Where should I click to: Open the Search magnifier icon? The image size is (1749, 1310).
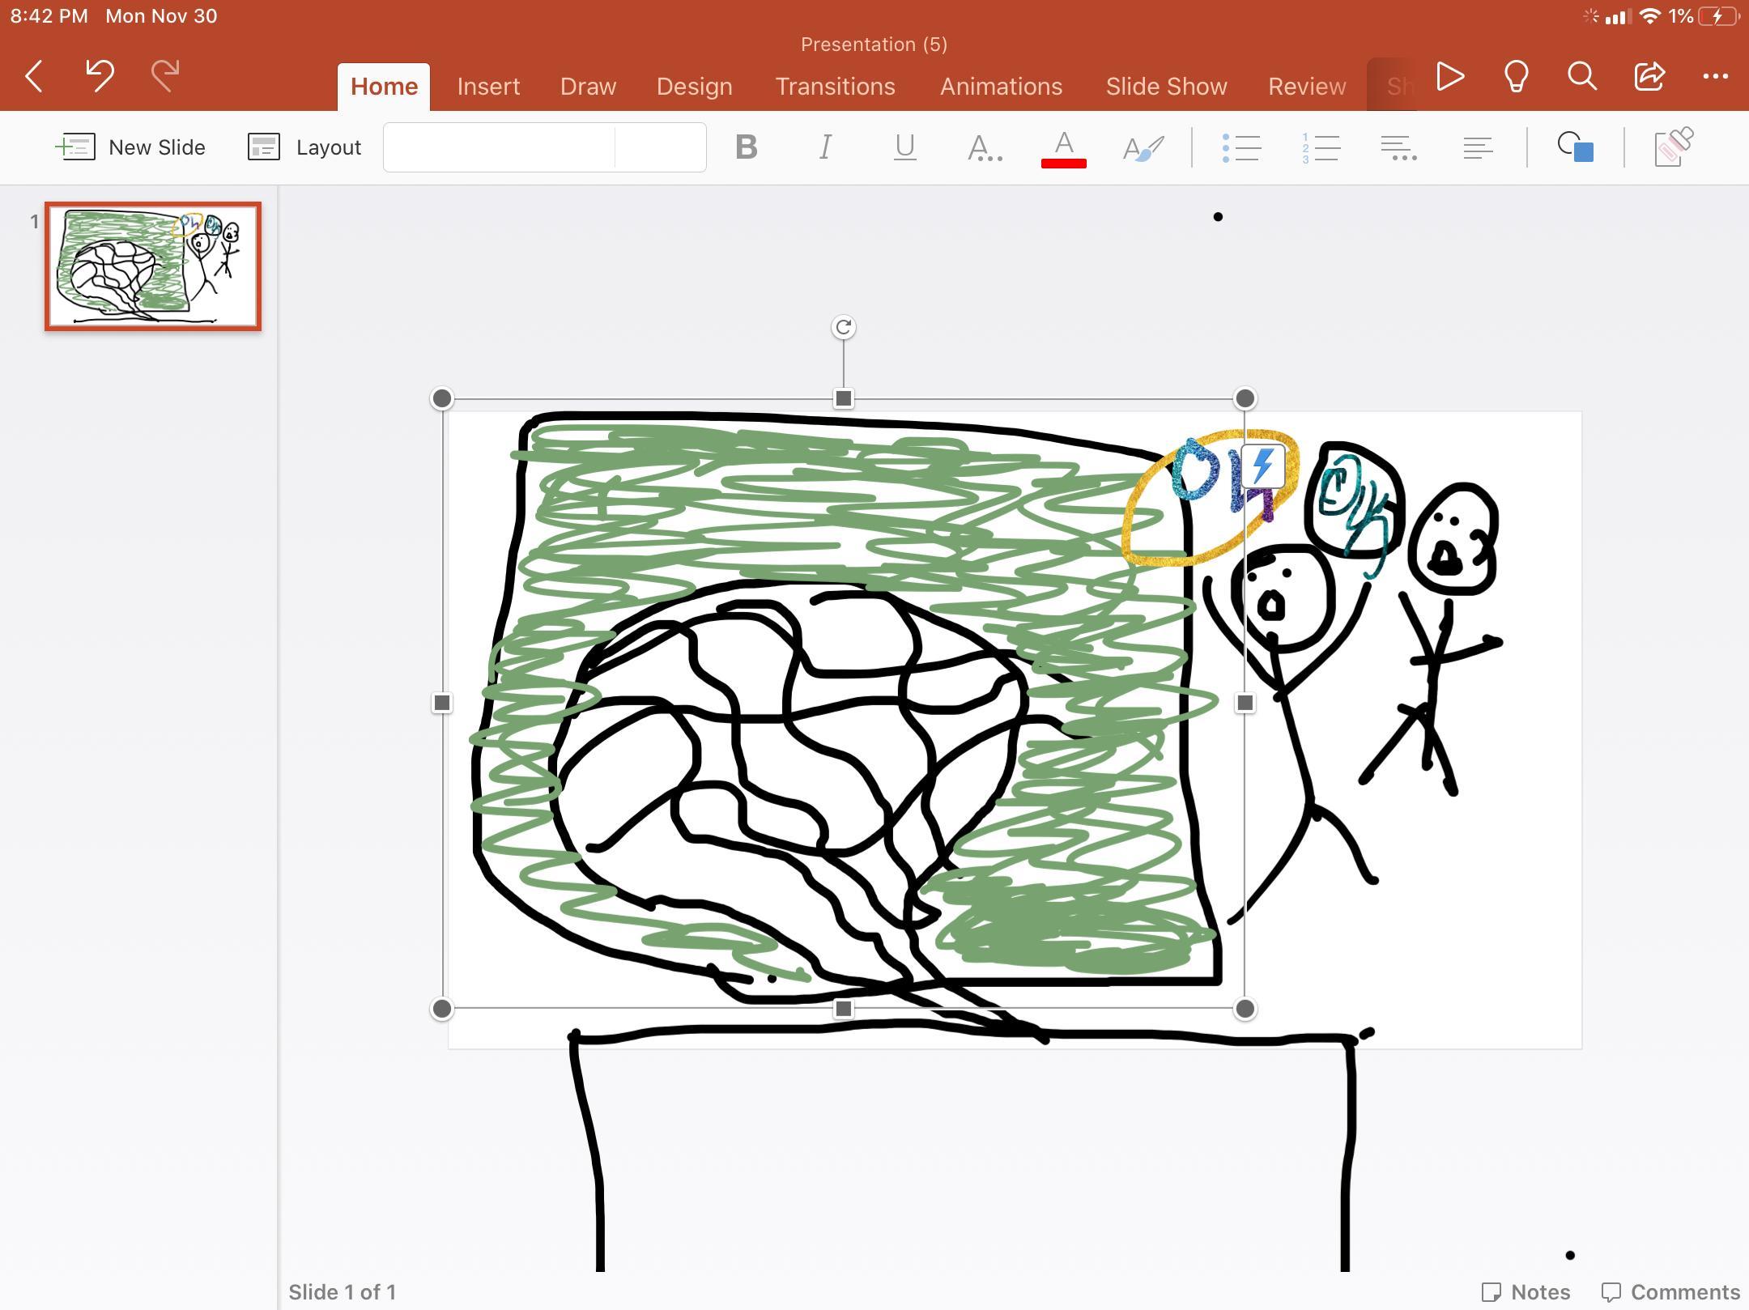[x=1581, y=76]
